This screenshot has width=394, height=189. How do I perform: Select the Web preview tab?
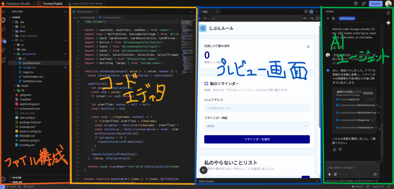[x=205, y=12]
